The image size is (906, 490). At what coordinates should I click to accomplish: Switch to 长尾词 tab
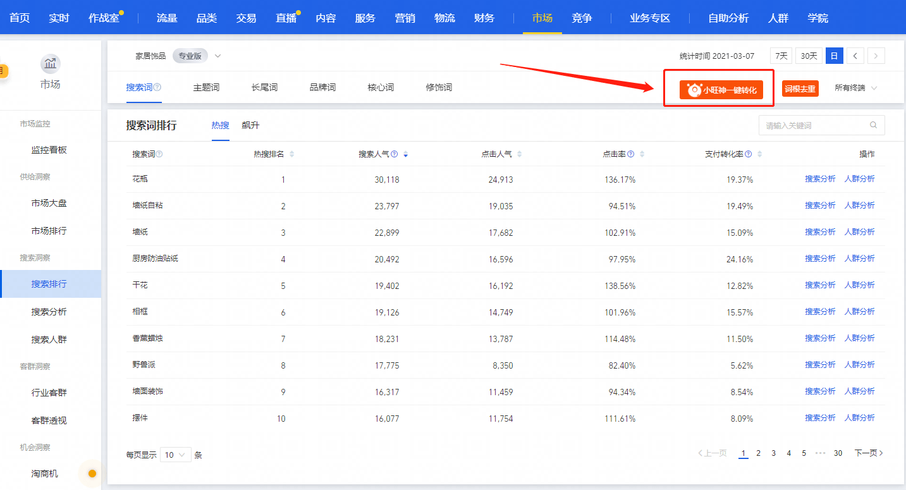click(264, 87)
